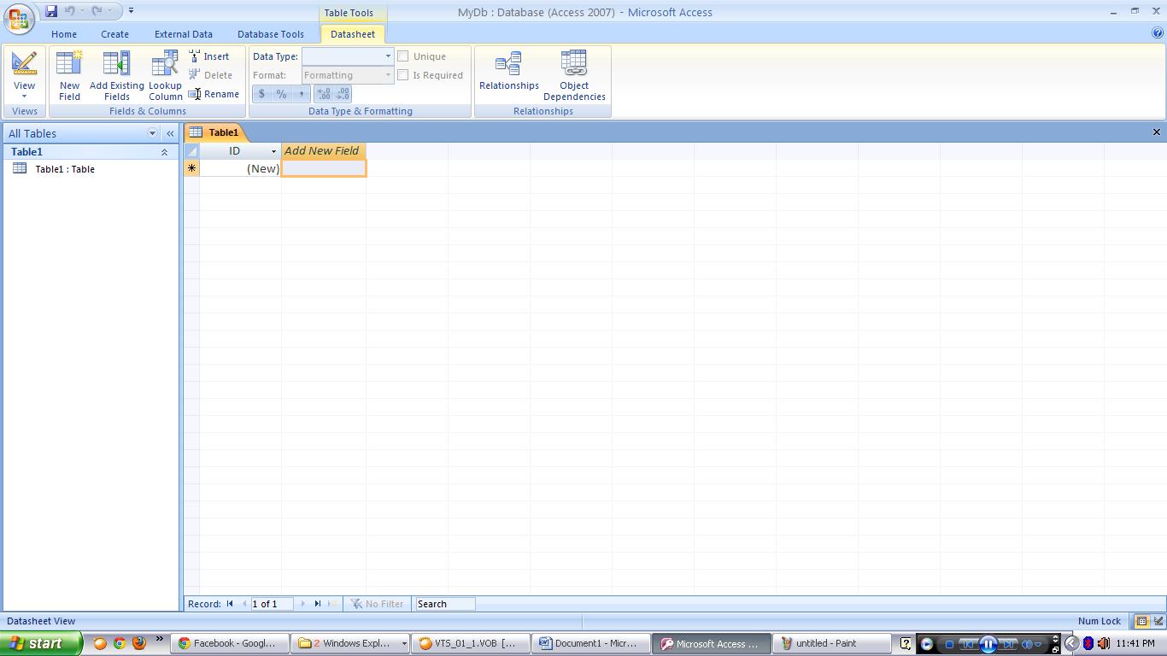Insert a new column
Screen dimensions: 1167x656
[x=209, y=56]
